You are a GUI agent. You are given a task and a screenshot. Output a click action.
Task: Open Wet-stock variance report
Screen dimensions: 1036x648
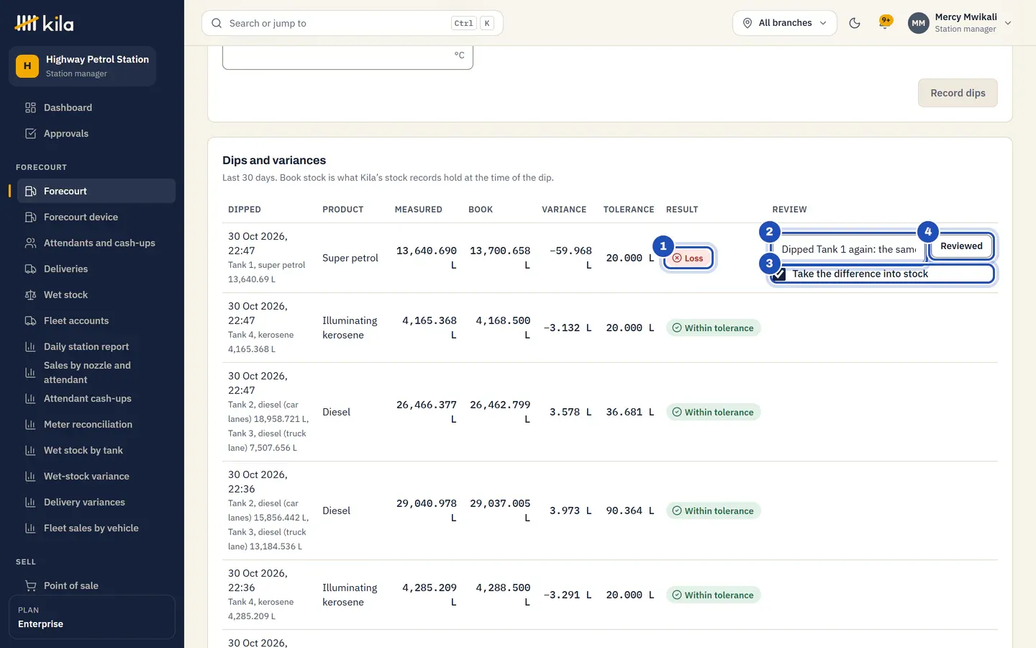96,477
